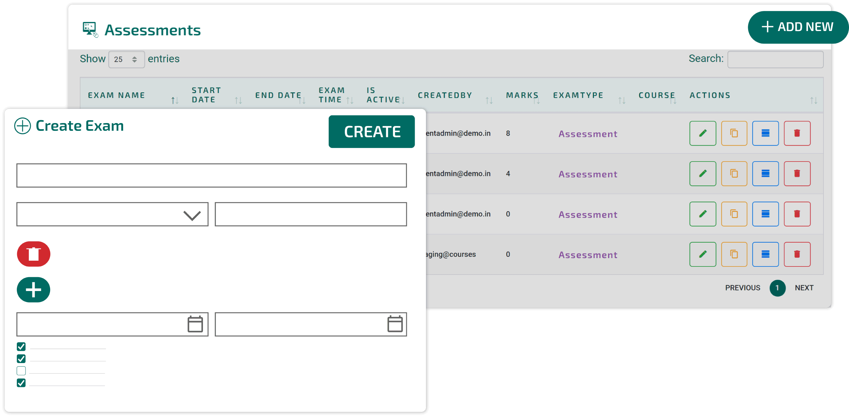Click the green plus icon to add an item
The width and height of the screenshot is (849, 417).
(x=33, y=290)
